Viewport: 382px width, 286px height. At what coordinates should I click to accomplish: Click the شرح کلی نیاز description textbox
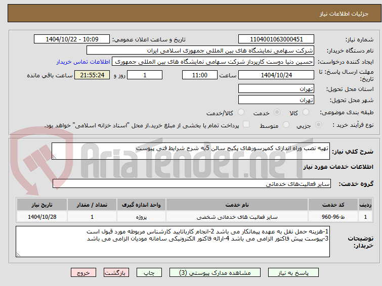click(191, 151)
